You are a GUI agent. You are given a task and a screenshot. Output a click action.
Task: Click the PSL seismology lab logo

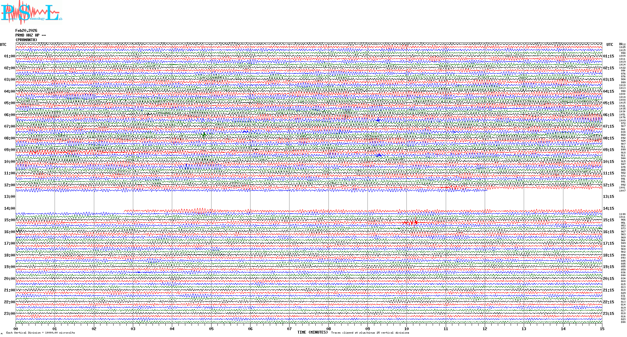[x=31, y=12]
